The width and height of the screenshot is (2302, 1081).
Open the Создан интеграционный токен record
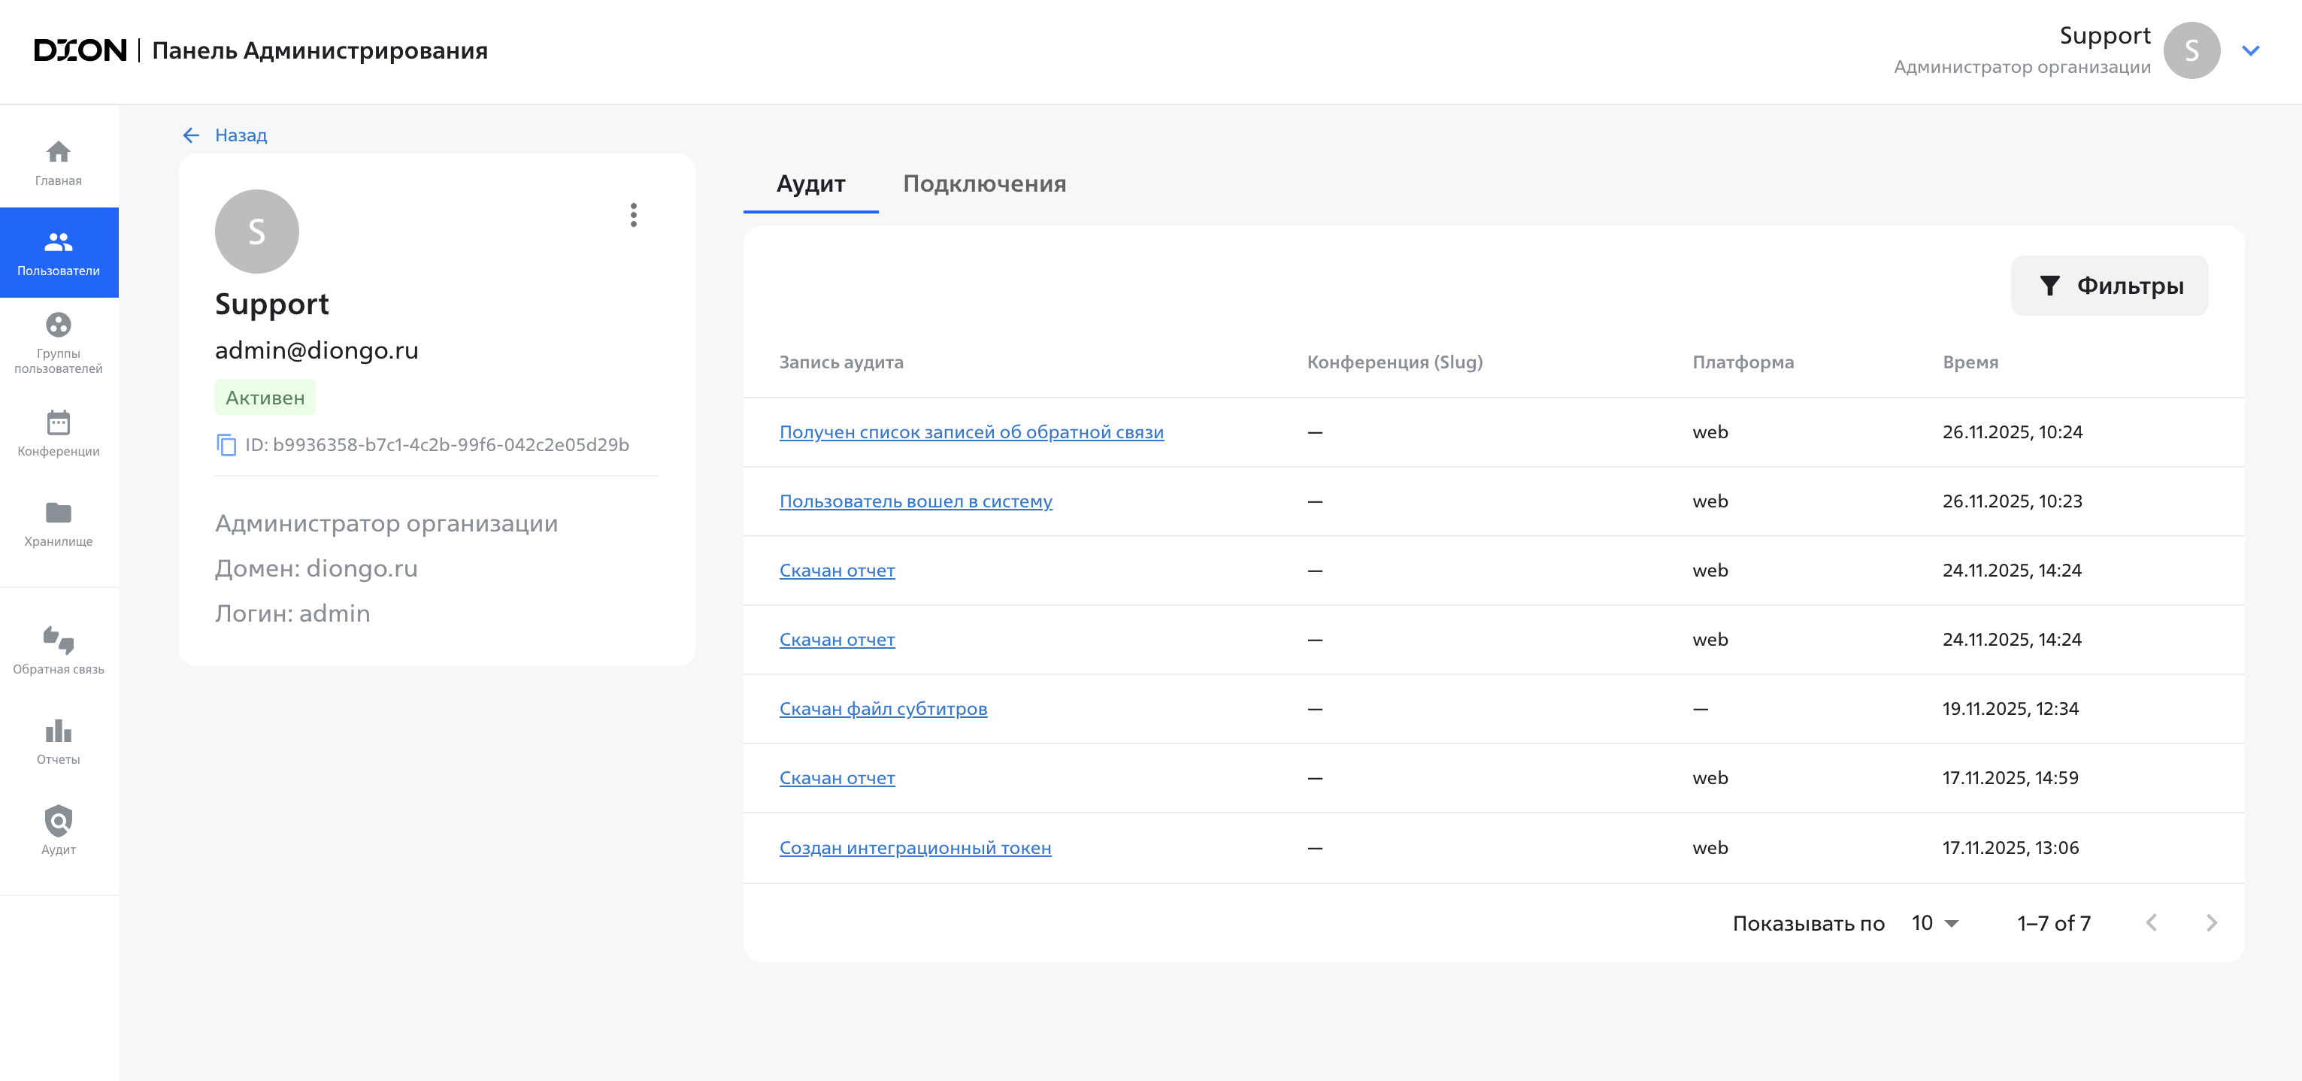(x=914, y=848)
